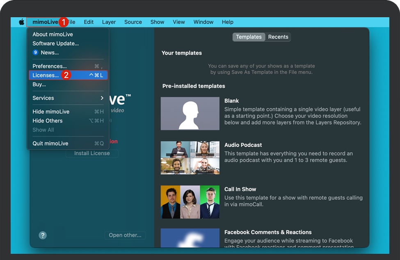The height and width of the screenshot is (260, 400).
Task: Select the Blank template thumbnail
Action: point(190,114)
